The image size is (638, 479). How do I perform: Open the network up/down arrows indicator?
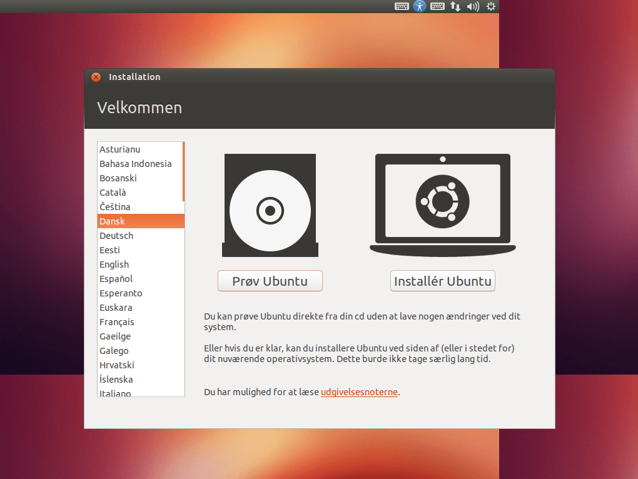[x=455, y=6]
